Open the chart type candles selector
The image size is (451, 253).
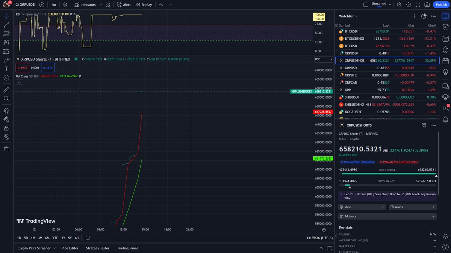tap(65, 5)
